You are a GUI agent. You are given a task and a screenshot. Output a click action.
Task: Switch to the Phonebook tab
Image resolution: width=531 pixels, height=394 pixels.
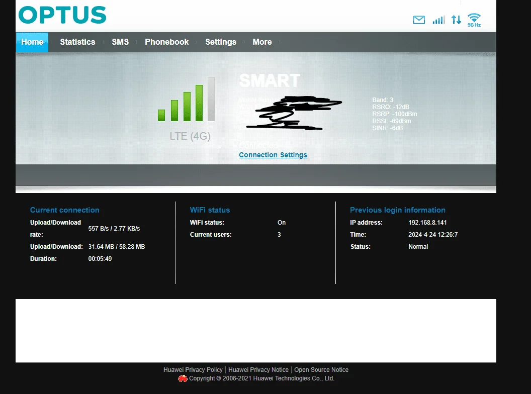(166, 42)
